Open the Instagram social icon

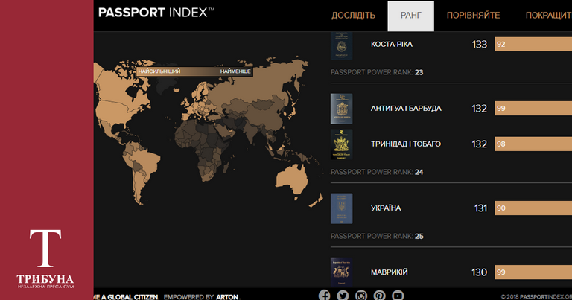(361, 295)
